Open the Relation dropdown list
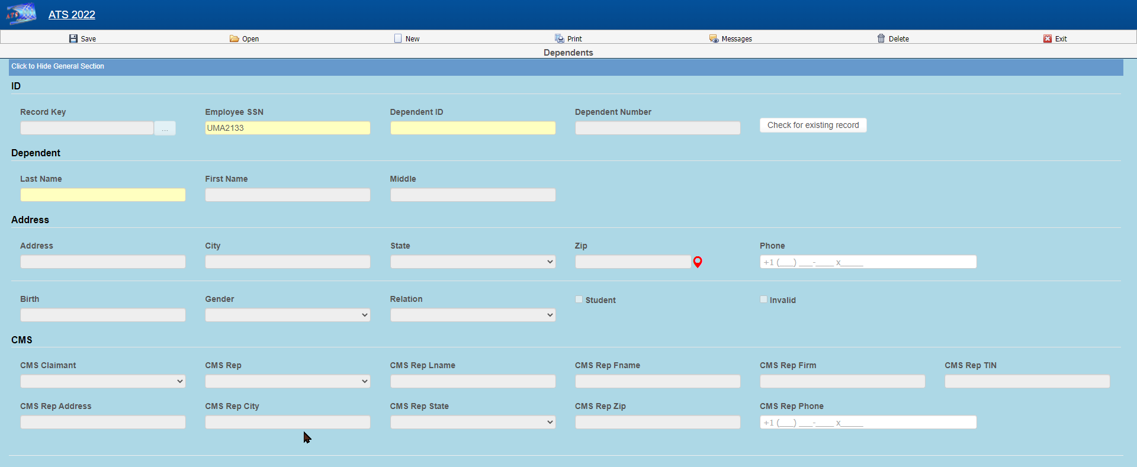This screenshot has height=467, width=1137. pos(473,315)
